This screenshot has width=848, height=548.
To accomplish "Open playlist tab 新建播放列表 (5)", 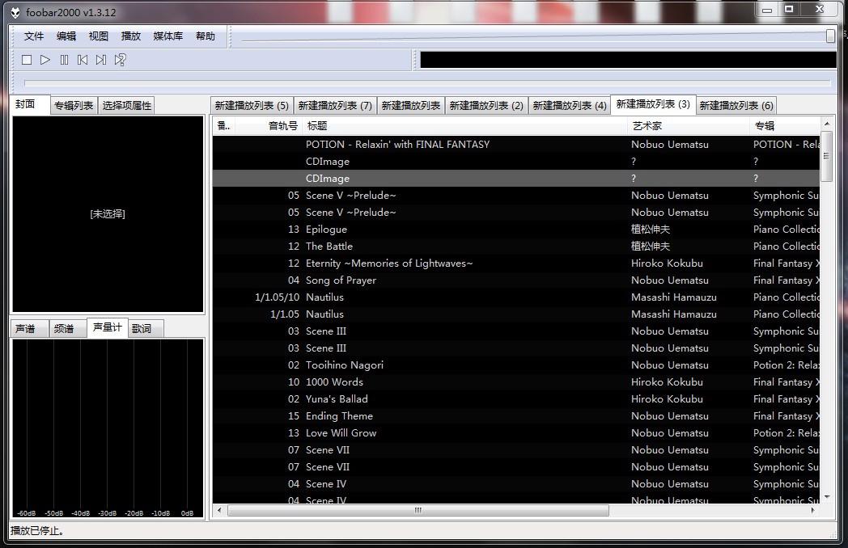I will (252, 105).
